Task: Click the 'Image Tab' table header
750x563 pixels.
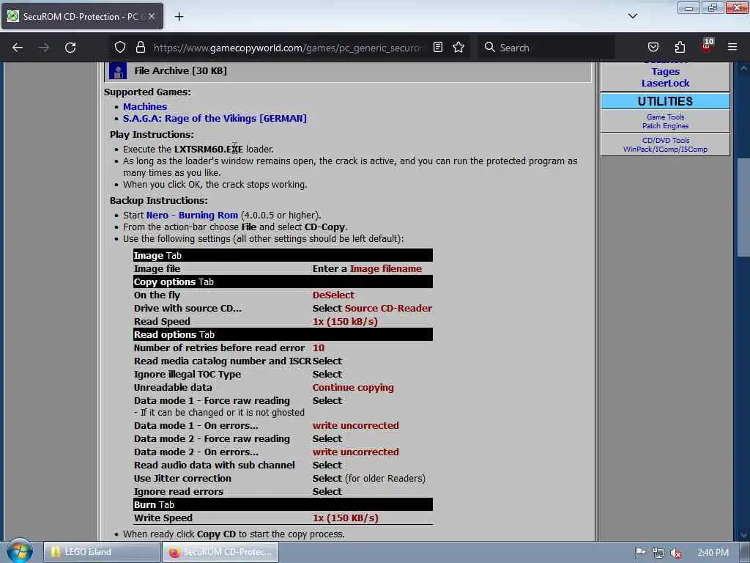Action: pyautogui.click(x=283, y=255)
